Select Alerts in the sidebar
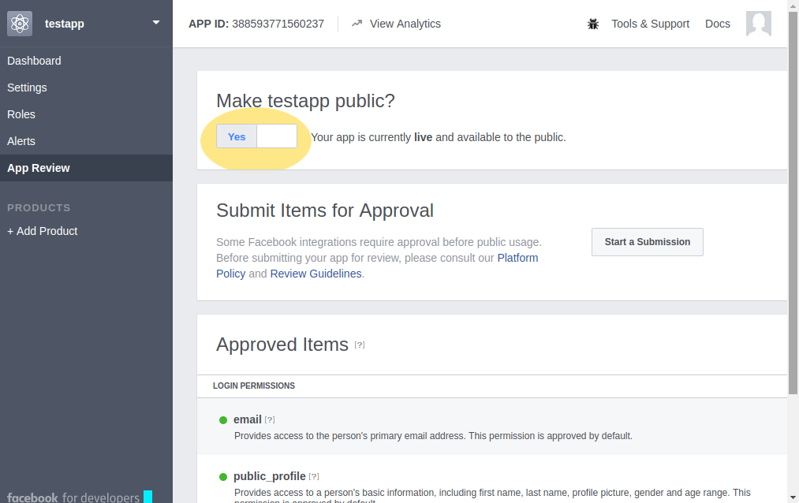Viewport: 799px width, 503px height. [x=21, y=141]
